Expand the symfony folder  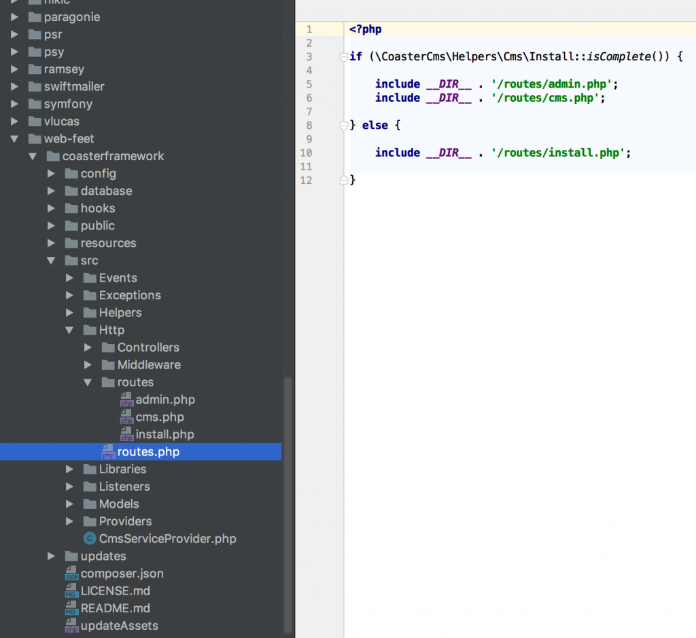point(15,104)
